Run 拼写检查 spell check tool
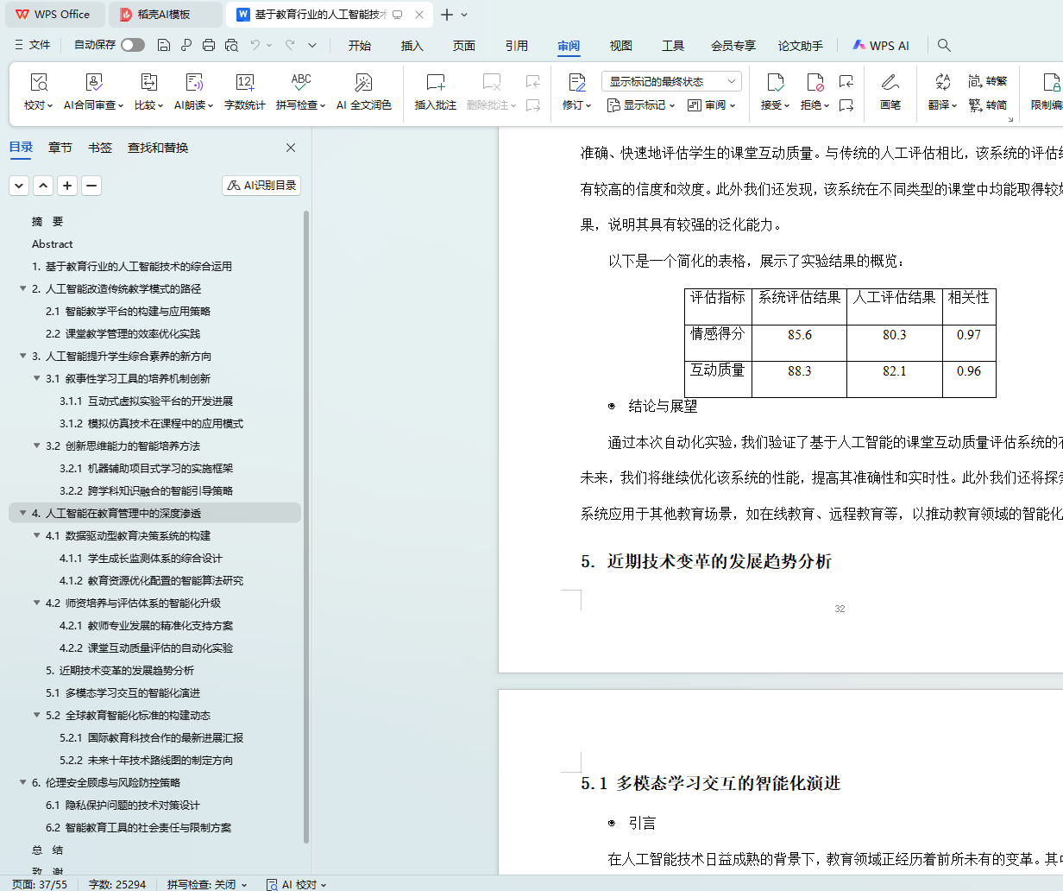The image size is (1063, 891). [x=299, y=84]
